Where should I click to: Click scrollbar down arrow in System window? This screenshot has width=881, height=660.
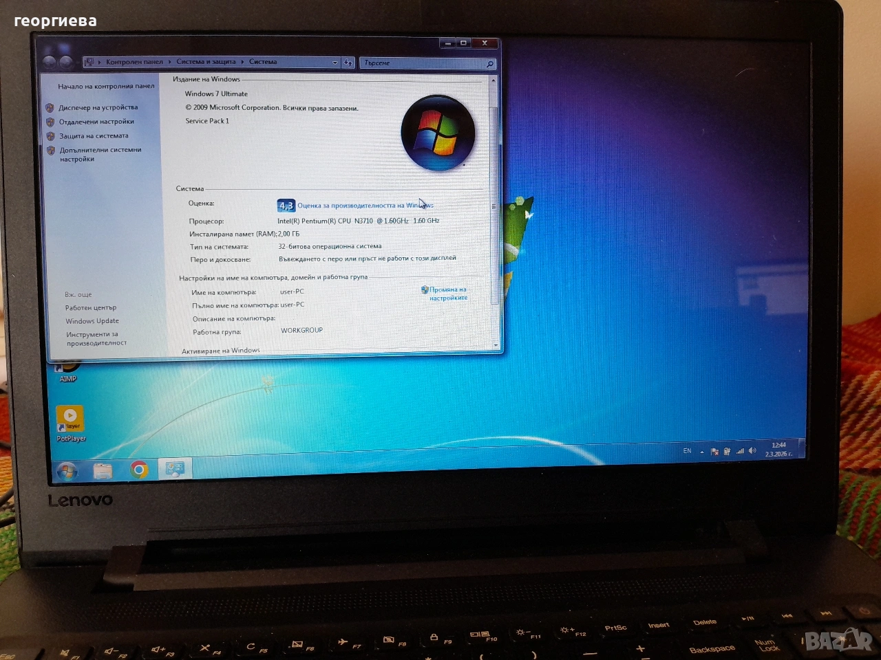[x=496, y=344]
